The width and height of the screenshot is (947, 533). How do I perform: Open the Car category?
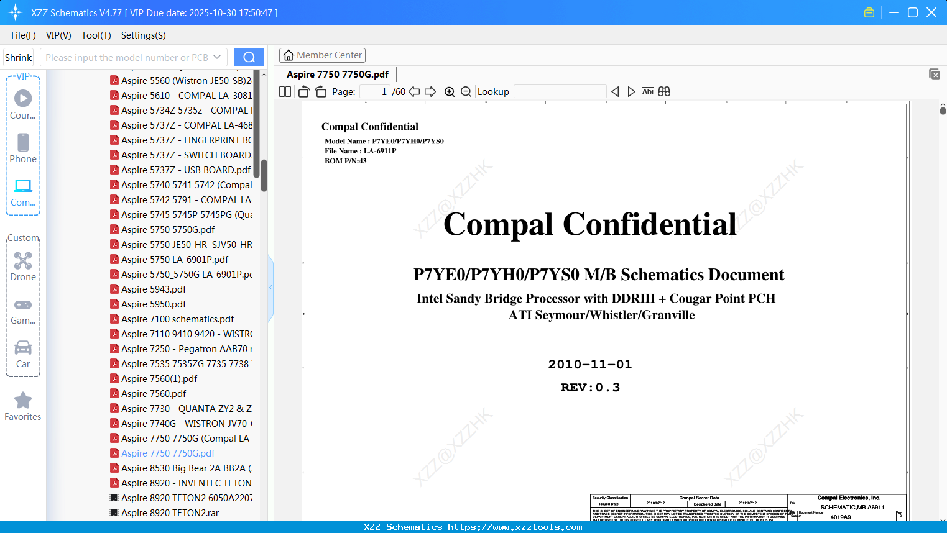click(x=23, y=353)
